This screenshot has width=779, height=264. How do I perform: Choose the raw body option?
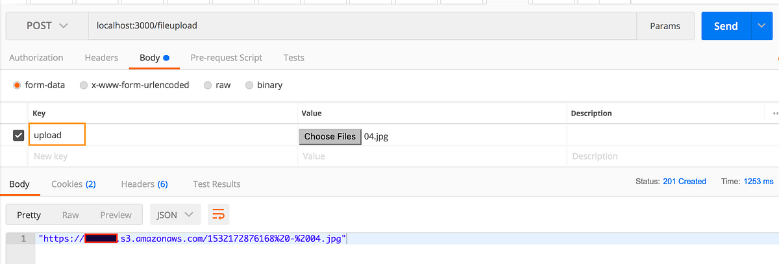[217, 85]
